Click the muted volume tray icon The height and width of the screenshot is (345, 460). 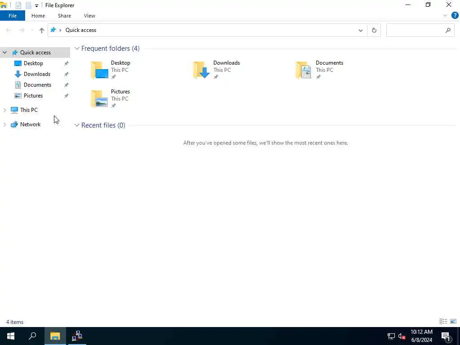(x=402, y=336)
